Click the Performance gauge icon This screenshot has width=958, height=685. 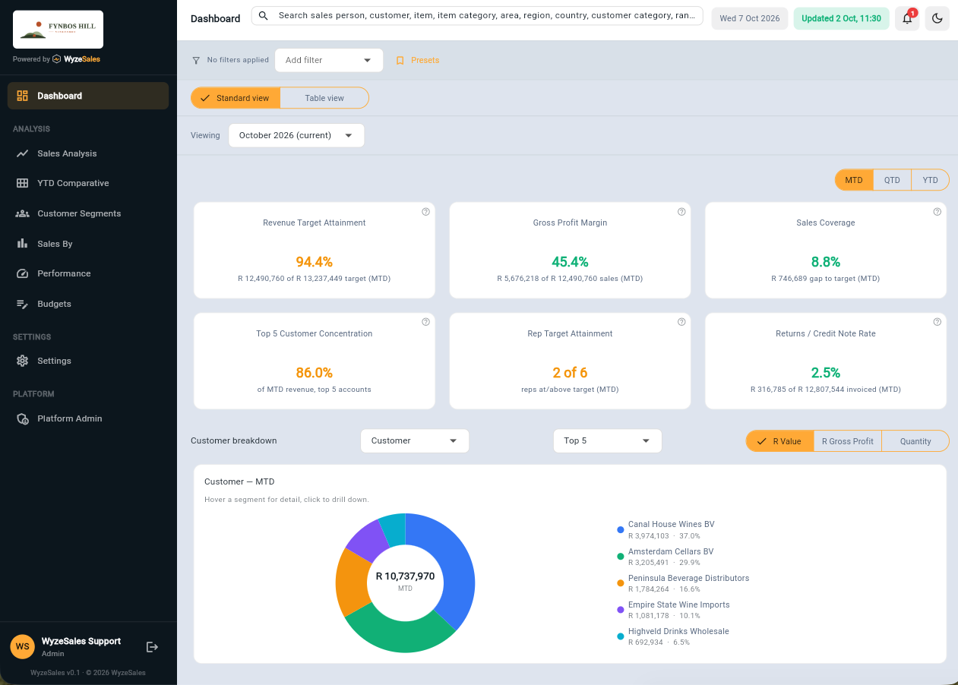(22, 273)
